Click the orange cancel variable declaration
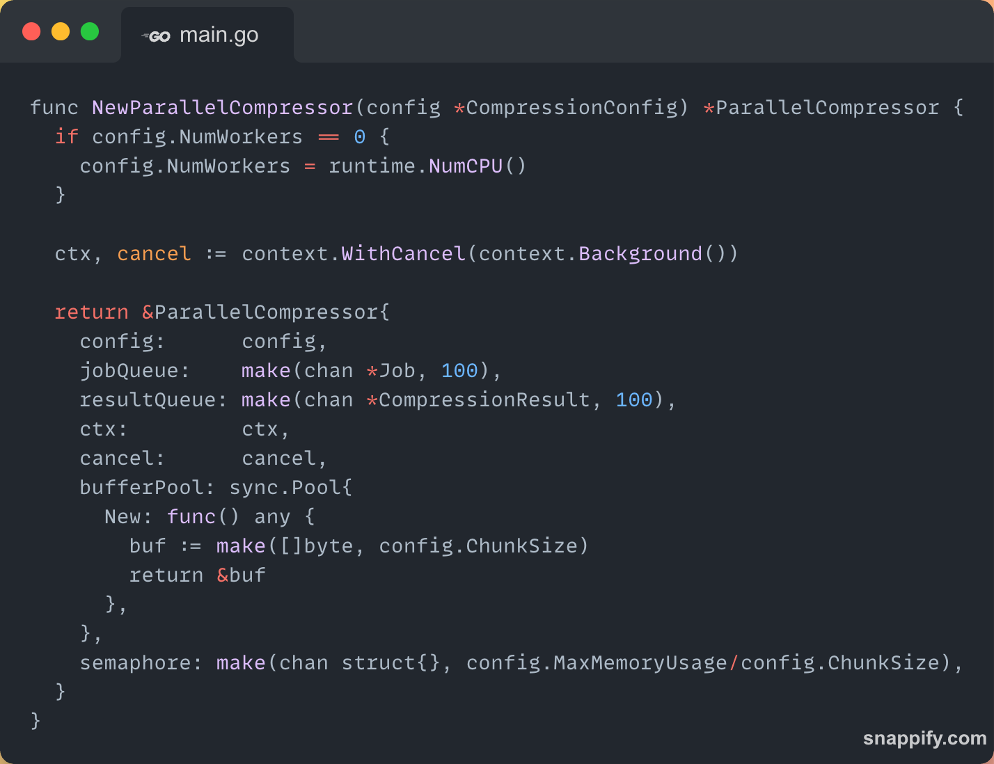Screen dimensions: 994x764 pos(154,254)
